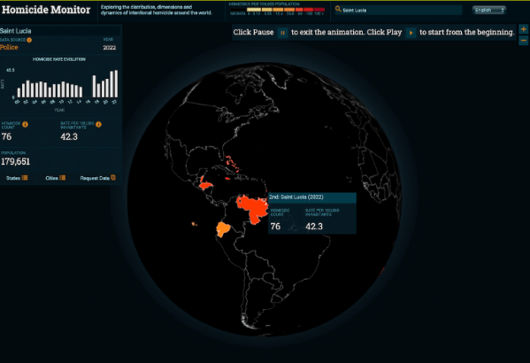Click the tooltip rate value 42.3
This screenshot has height=363, width=530.
[x=314, y=227]
